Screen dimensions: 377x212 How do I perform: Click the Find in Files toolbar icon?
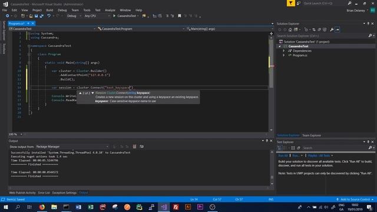coord(144,16)
